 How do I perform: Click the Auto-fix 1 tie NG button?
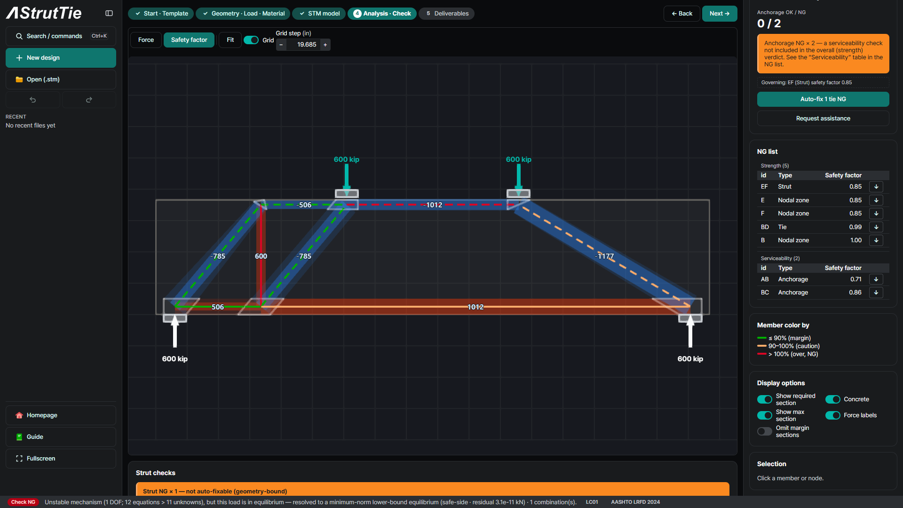823,99
